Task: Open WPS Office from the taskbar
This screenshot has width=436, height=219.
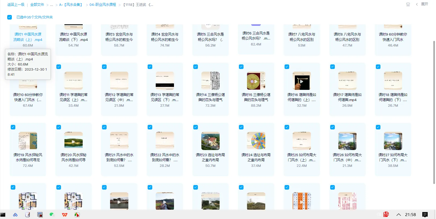Action: [65, 214]
